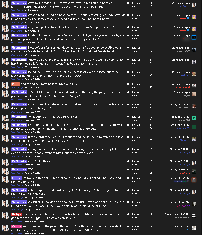Click the green S avatar of supergoat972
The image size is (202, 235).
pos(194,127)
